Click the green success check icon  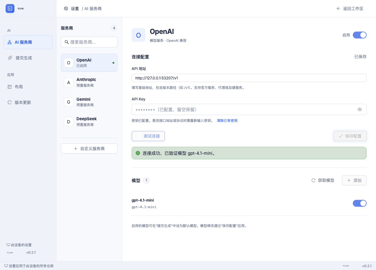click(x=138, y=153)
